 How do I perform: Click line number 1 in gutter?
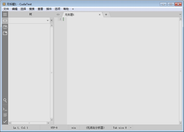pyautogui.click(x=60, y=19)
